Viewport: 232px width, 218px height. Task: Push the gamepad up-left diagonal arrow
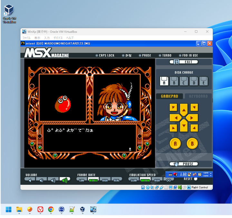coord(173,107)
